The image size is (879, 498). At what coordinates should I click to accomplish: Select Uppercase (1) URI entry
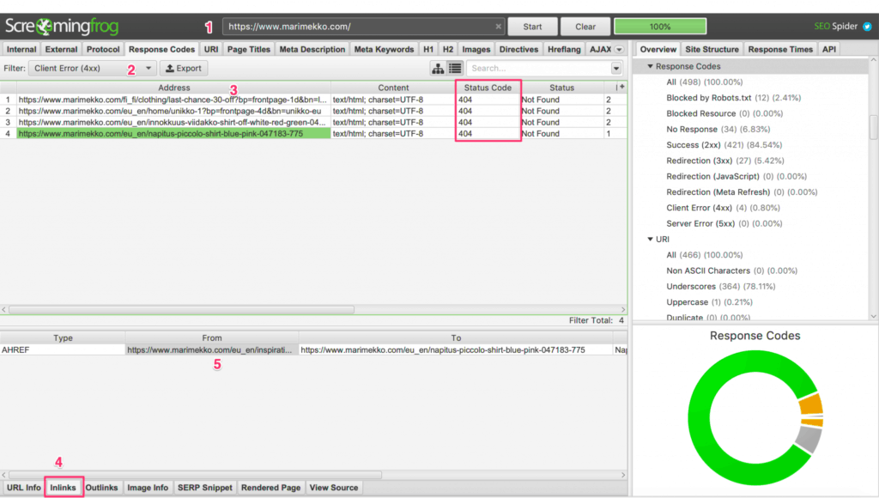[x=709, y=301]
